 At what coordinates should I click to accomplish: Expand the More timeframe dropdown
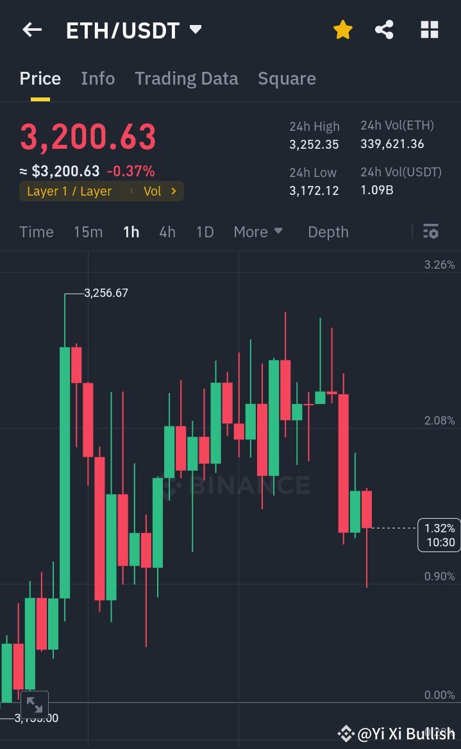[x=258, y=232]
